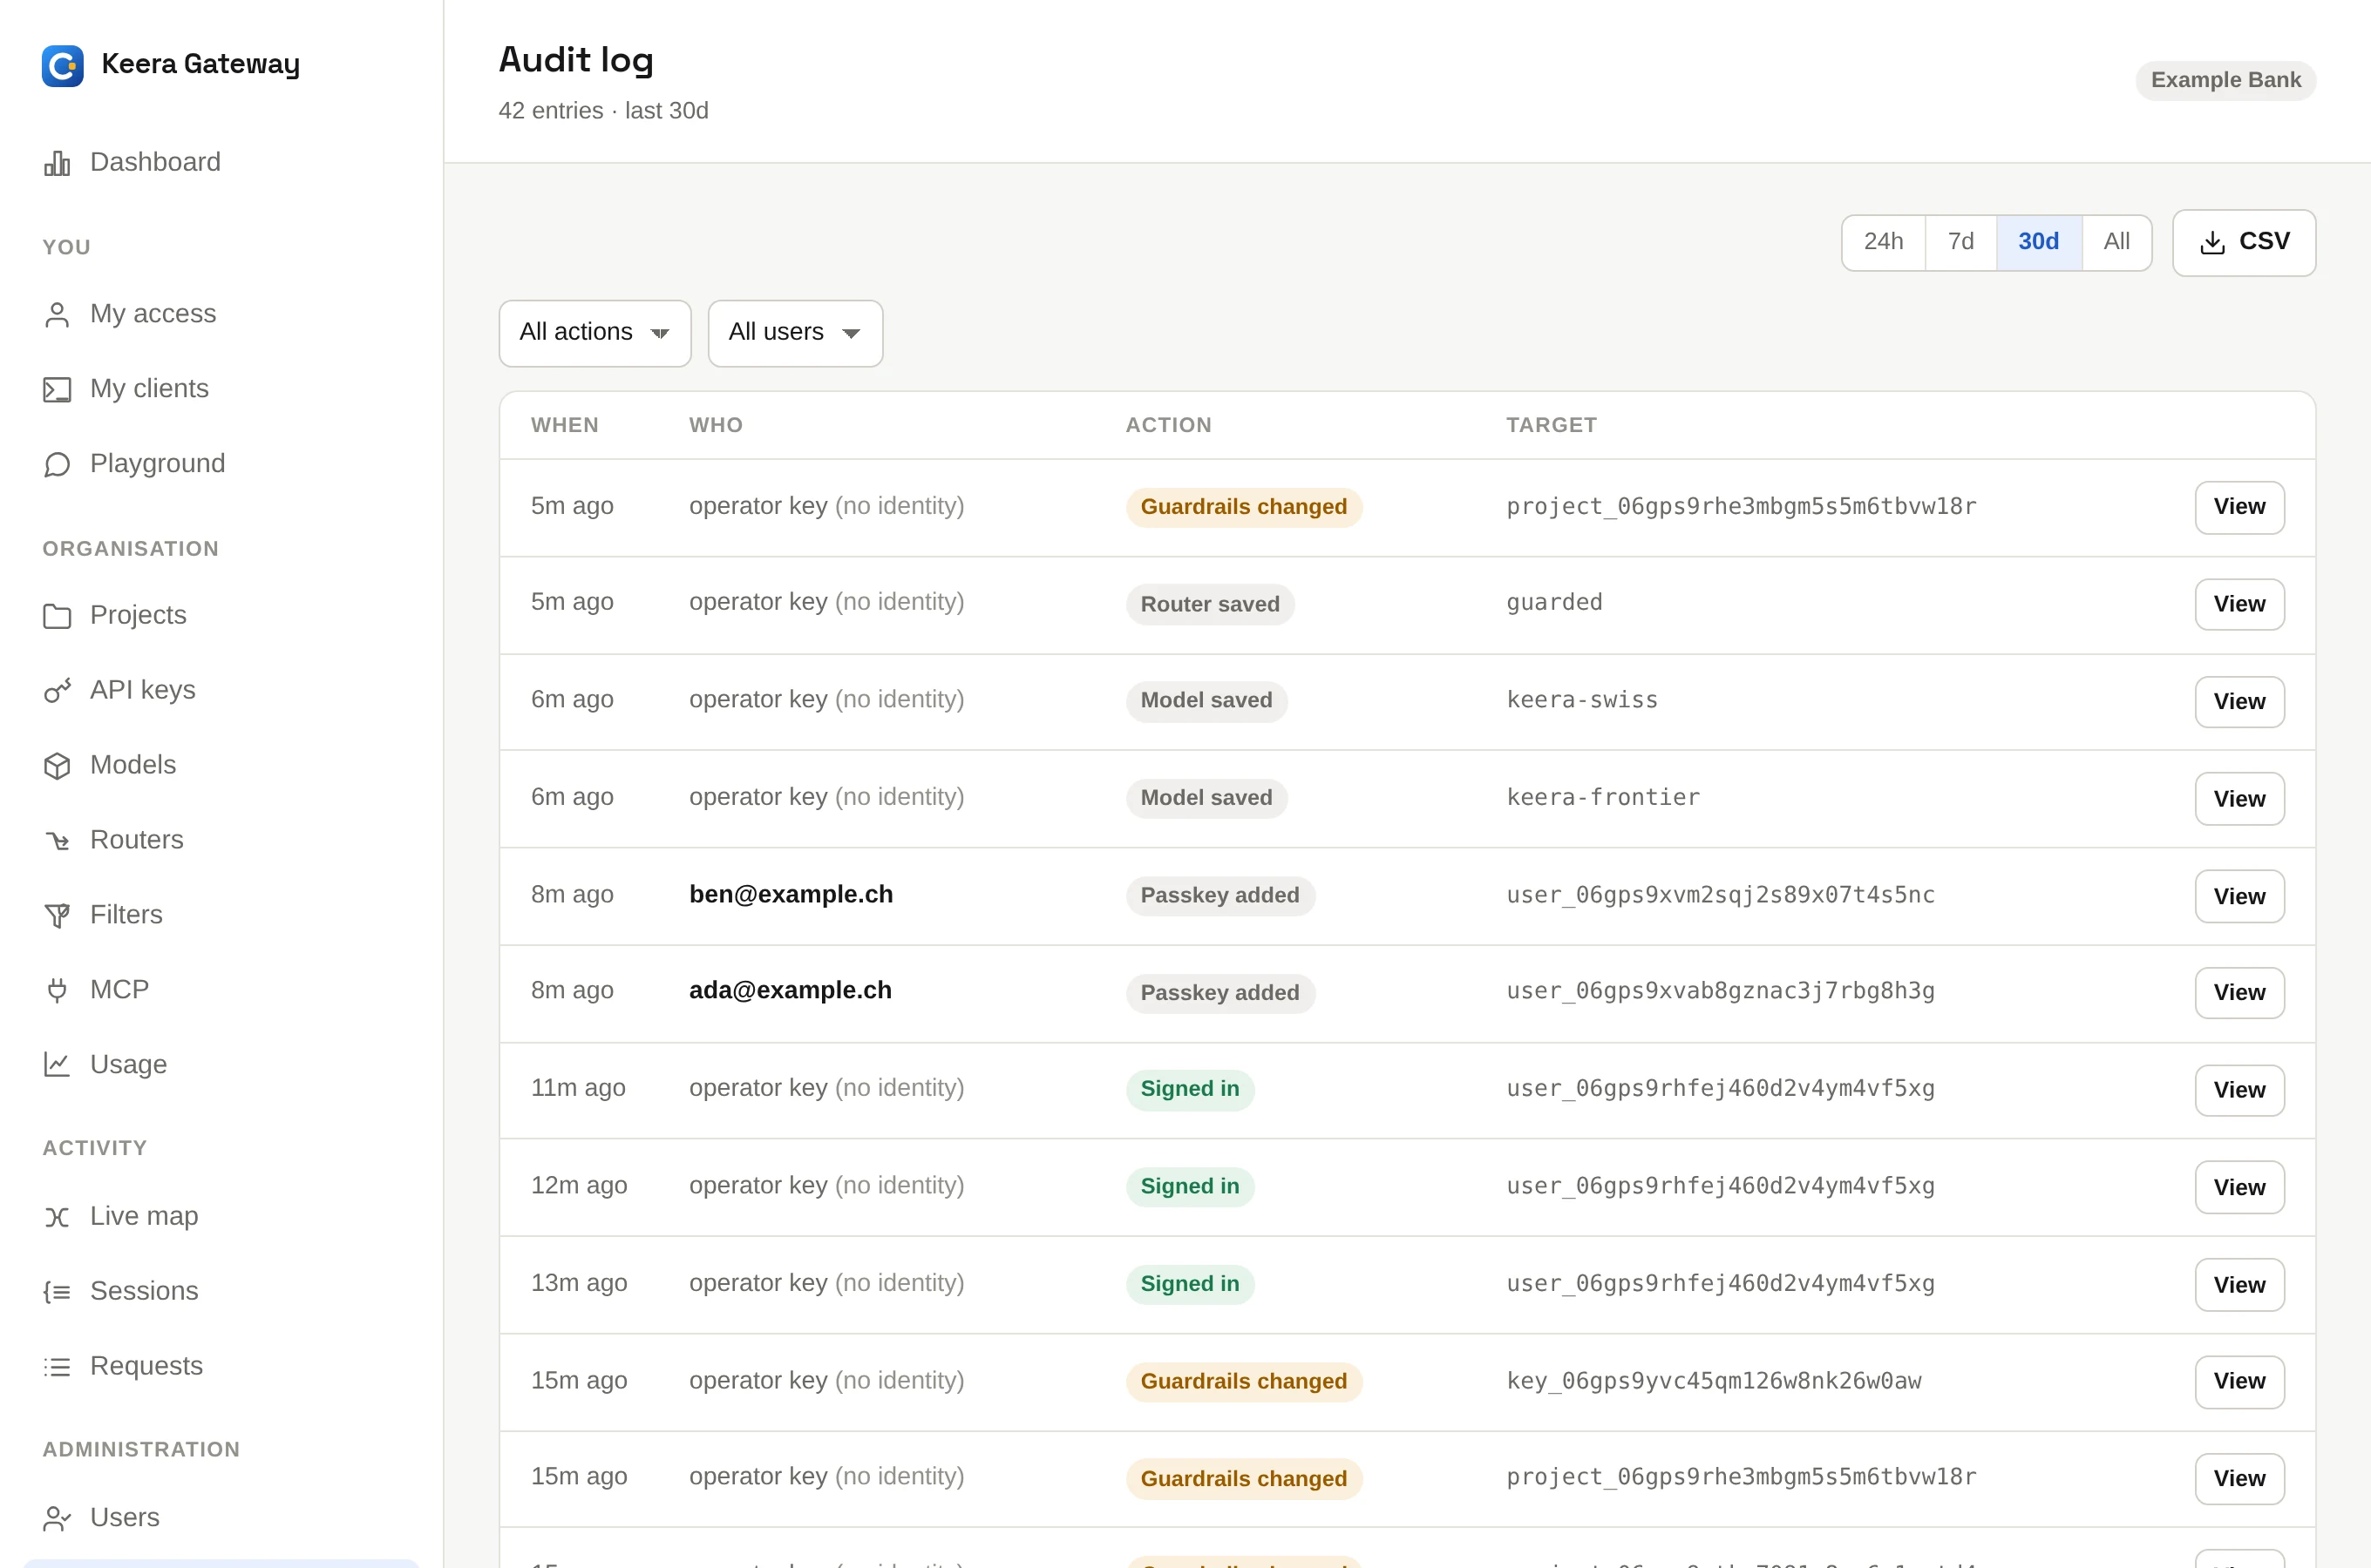Click the guarded target text
2371x1568 pixels.
[x=1553, y=602]
